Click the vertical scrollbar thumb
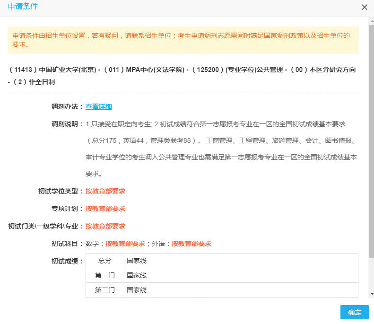 372,141
